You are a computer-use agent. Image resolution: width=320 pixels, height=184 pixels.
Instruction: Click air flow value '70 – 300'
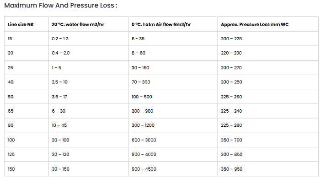click(141, 82)
